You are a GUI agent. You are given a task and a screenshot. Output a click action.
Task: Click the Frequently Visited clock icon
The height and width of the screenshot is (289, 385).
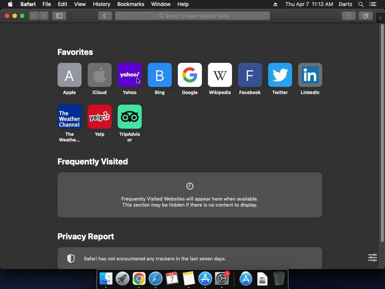[190, 186]
